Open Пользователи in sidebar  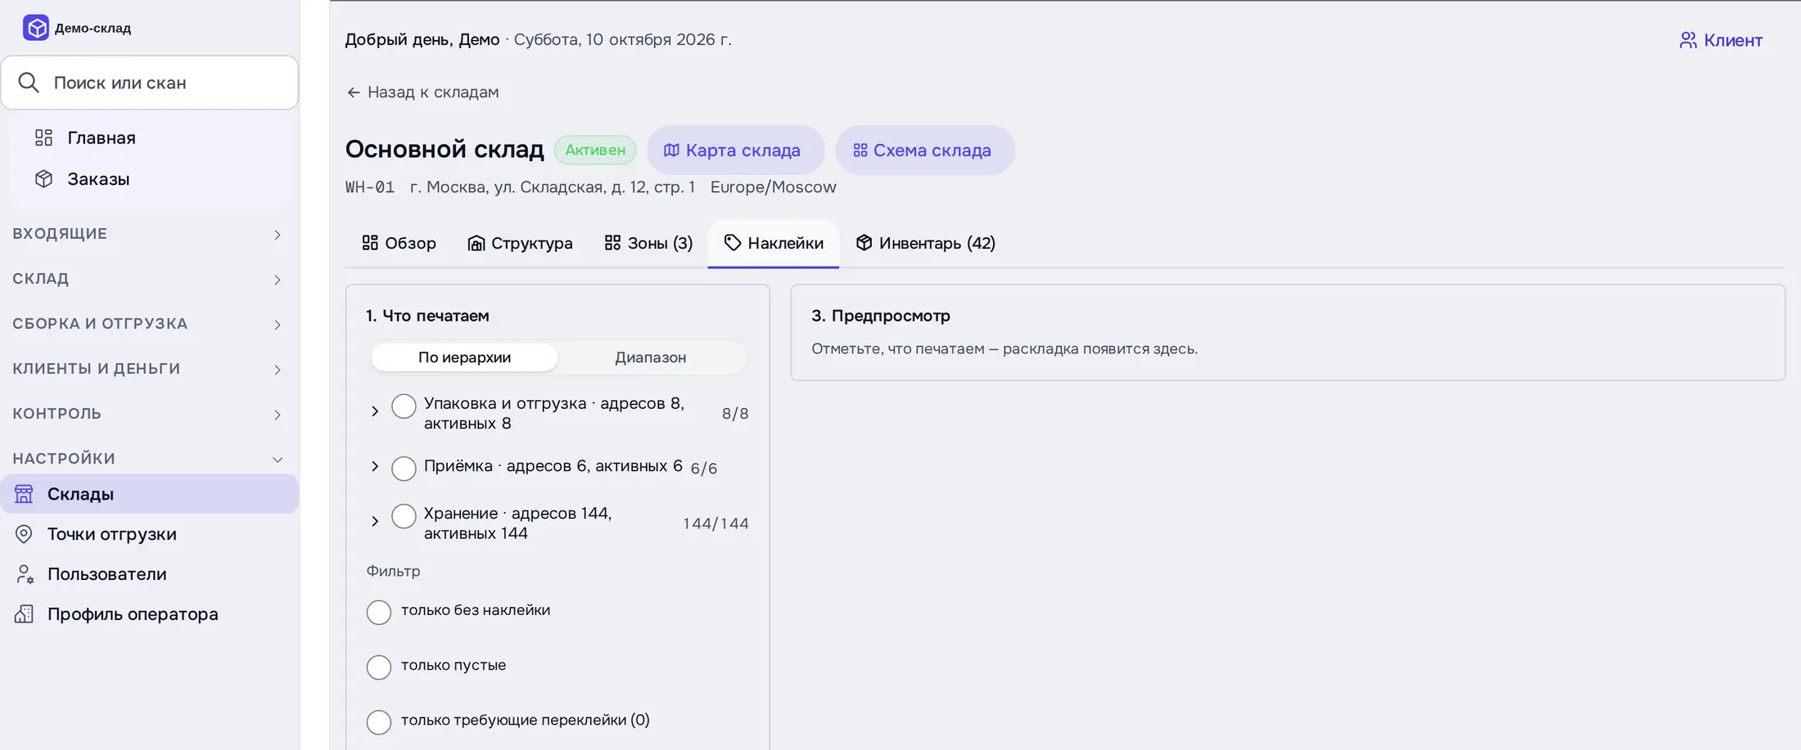pos(149,574)
